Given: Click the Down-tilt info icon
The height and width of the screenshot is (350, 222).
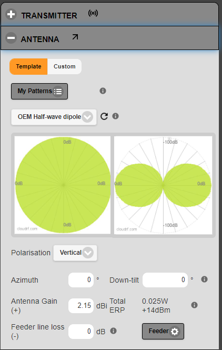Looking at the screenshot, I should (204, 279).
